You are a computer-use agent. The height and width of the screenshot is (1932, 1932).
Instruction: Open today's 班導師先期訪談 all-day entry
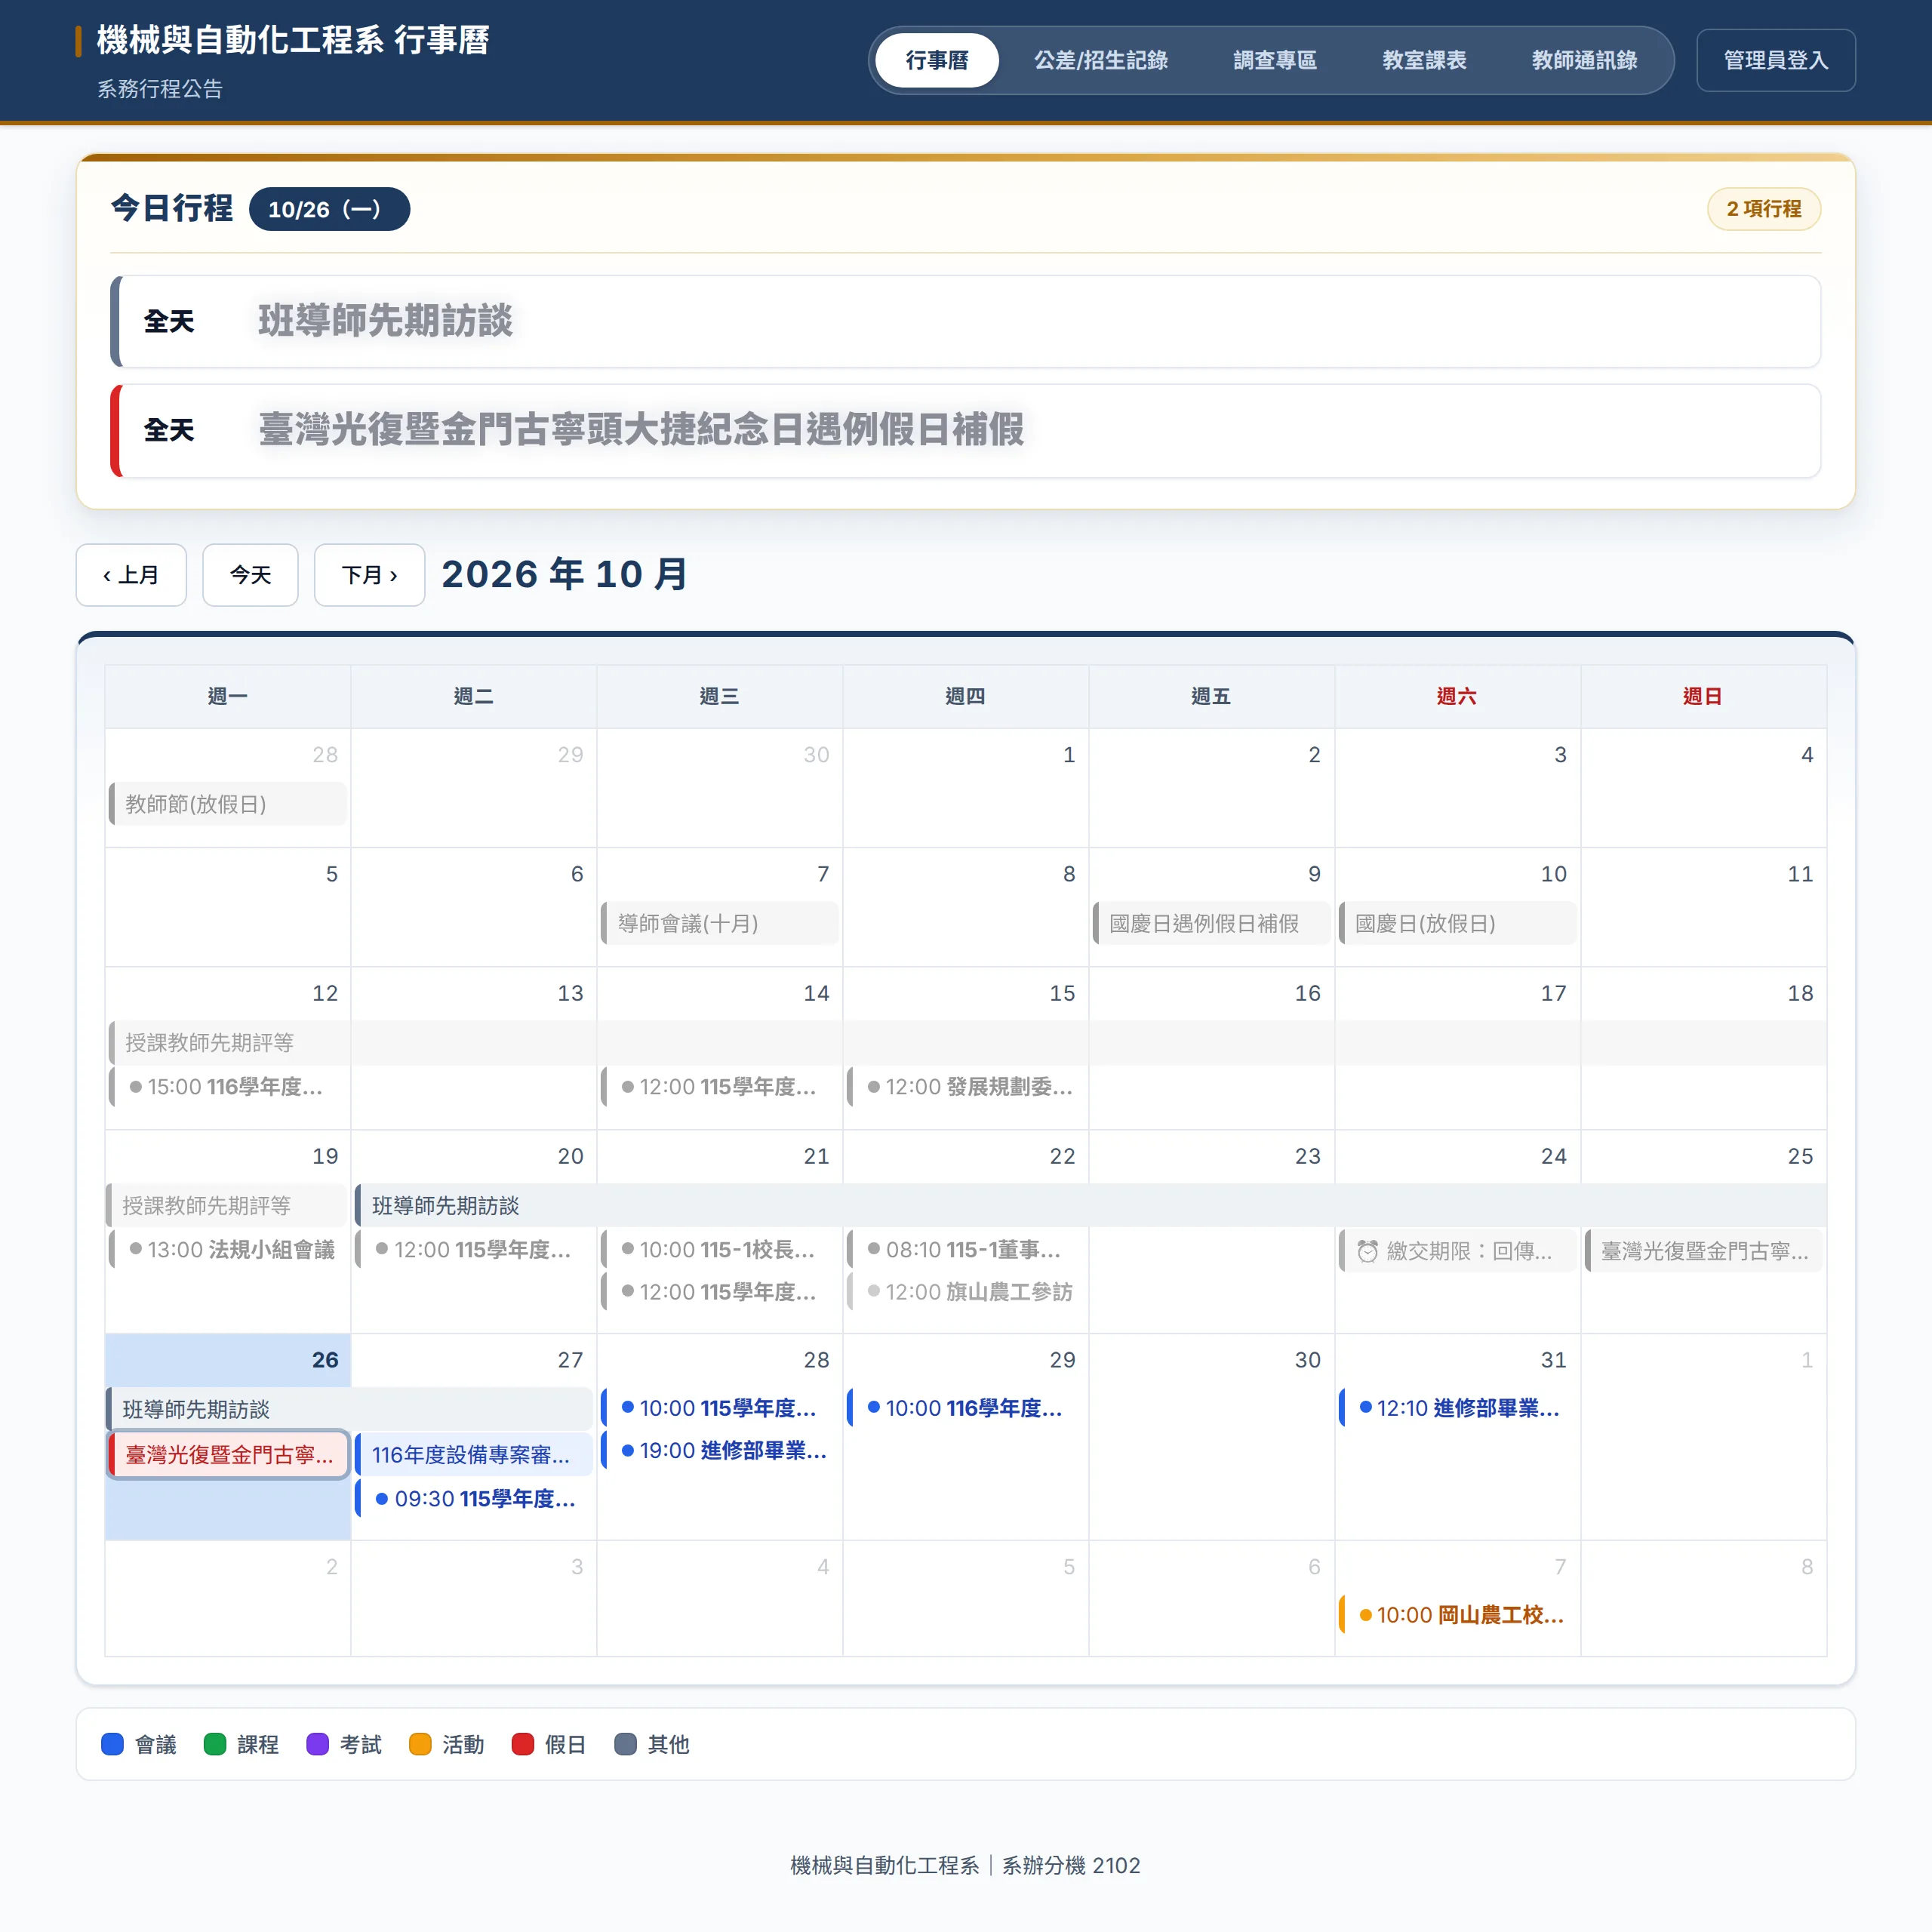coord(965,322)
